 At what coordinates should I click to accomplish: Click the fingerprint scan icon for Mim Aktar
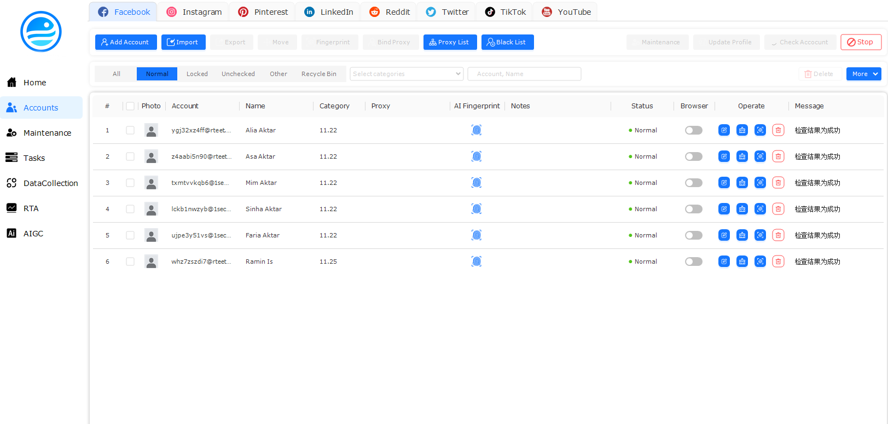click(x=760, y=183)
